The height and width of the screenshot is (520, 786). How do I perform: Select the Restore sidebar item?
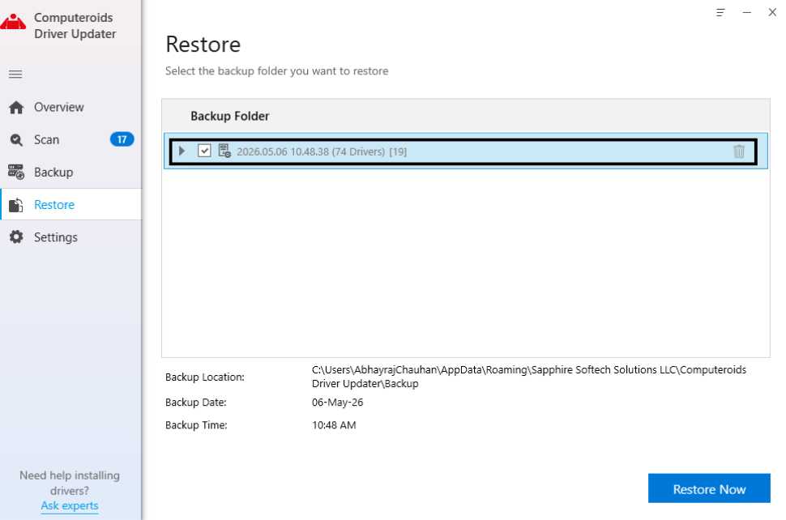click(x=70, y=204)
